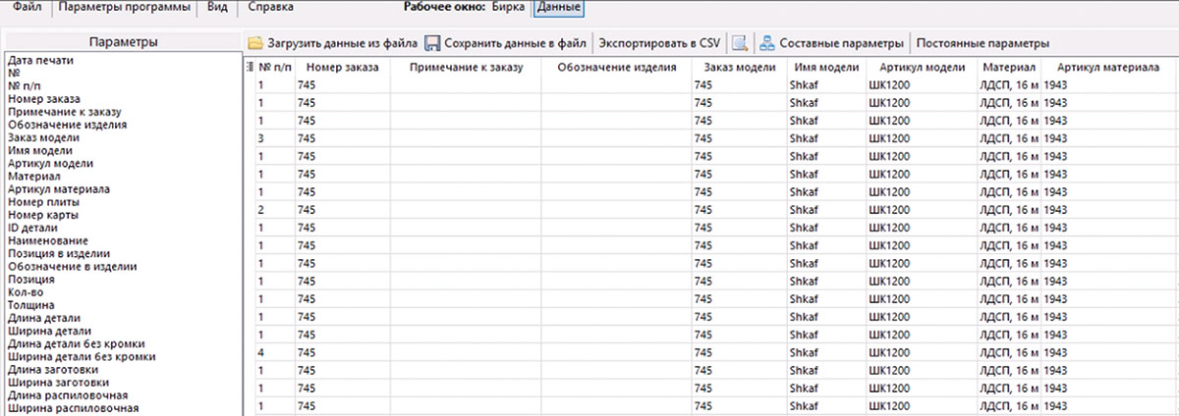1179x416 pixels.
Task: Select Номер плиты parameter in the list
Action: point(43,201)
